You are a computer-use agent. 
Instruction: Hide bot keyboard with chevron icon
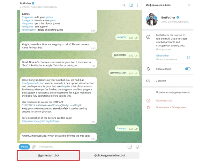point(130,147)
